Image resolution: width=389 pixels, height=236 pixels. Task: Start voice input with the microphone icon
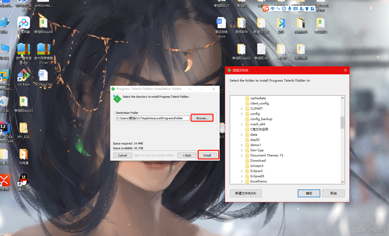click(x=290, y=9)
